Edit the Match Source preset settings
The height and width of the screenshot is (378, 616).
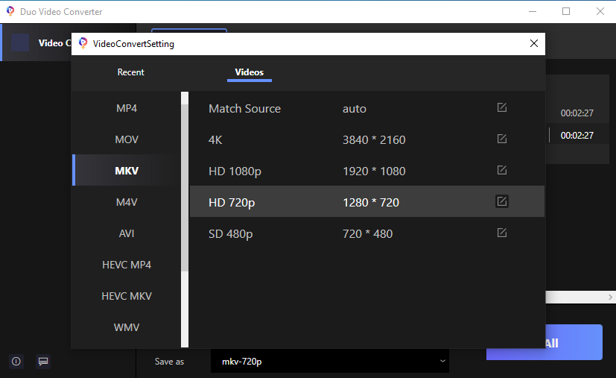[502, 107]
